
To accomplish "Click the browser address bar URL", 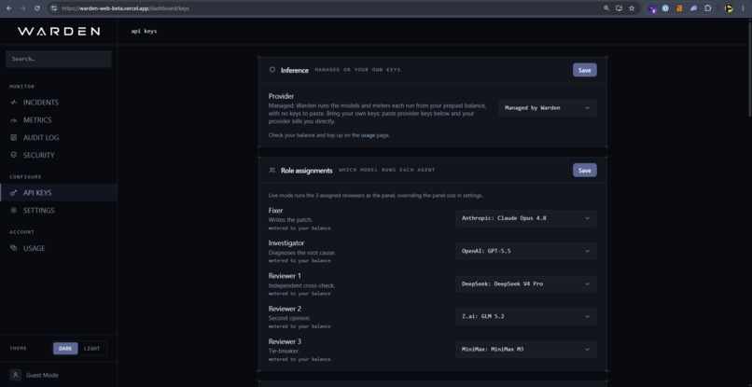I will click(125, 8).
